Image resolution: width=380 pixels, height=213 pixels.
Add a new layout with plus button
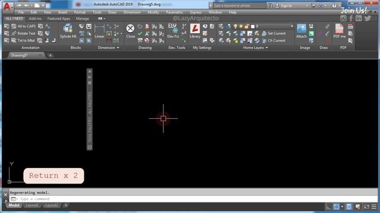pyautogui.click(x=66, y=205)
